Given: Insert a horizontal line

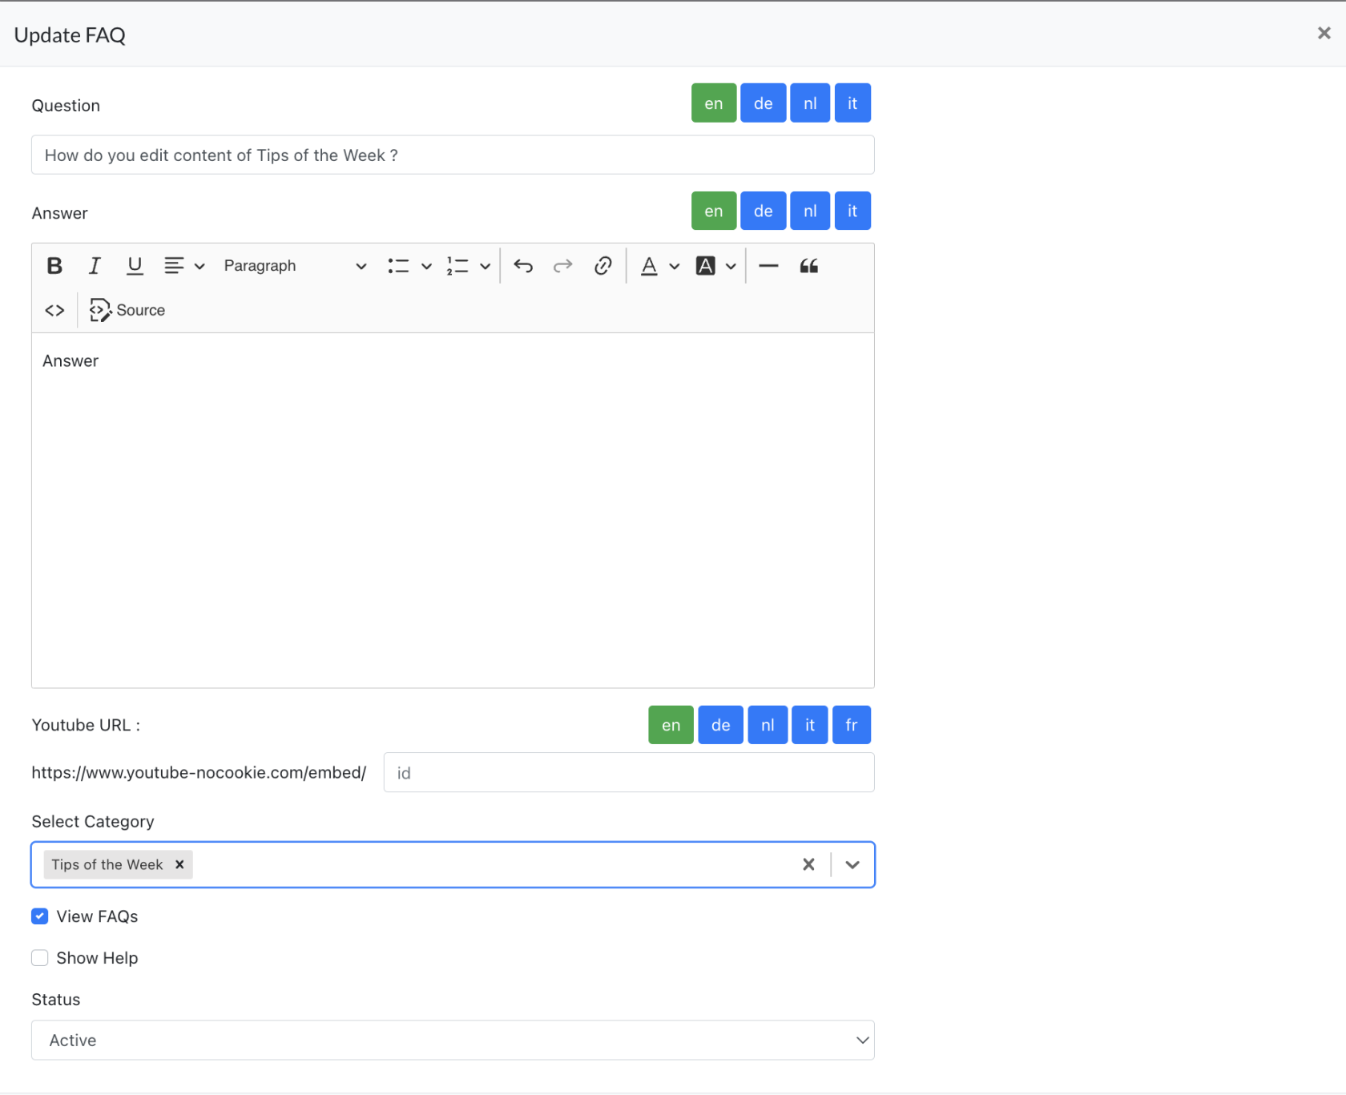Looking at the screenshot, I should click(768, 266).
